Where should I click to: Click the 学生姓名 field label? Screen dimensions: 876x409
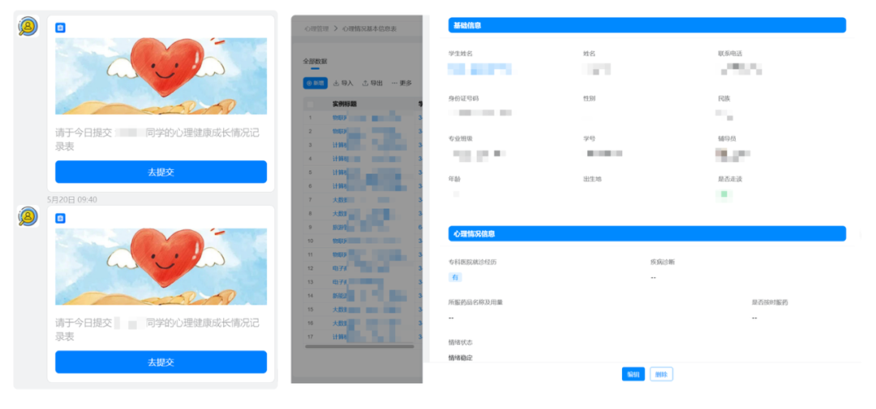point(461,53)
